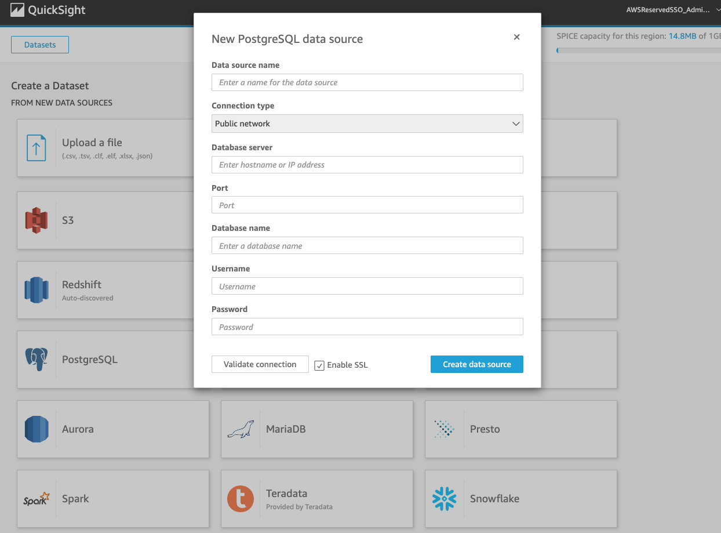
Task: Select the Spark logo icon
Action: pos(36,499)
